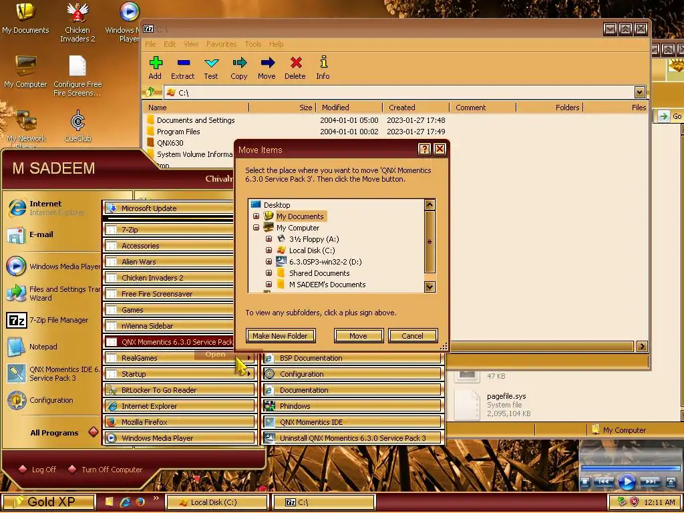Open Microsoft Update in All Programs
Viewport: 684px width, 513px height.
[x=168, y=208]
